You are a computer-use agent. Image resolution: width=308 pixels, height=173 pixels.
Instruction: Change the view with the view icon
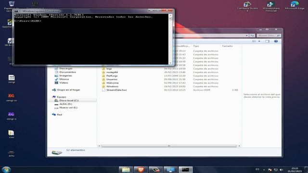coord(254,41)
